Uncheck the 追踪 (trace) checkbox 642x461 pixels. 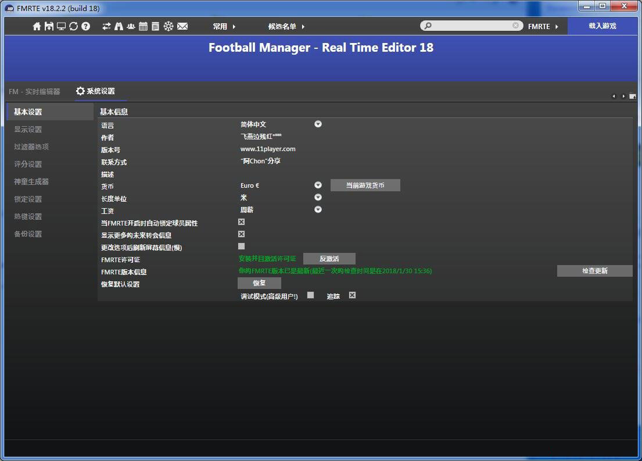[353, 295]
